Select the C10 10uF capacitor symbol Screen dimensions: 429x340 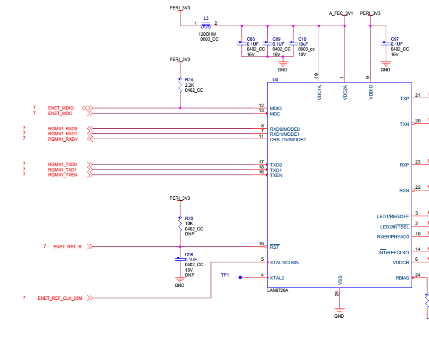point(293,44)
